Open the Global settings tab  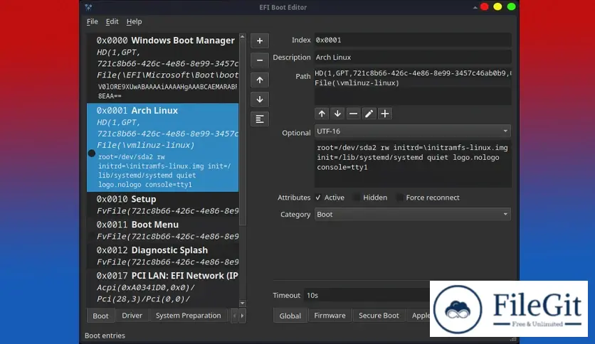(290, 316)
